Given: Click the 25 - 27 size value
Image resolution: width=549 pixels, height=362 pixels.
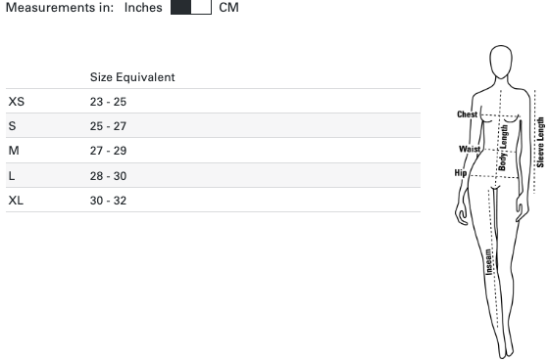Looking at the screenshot, I should coord(108,126).
